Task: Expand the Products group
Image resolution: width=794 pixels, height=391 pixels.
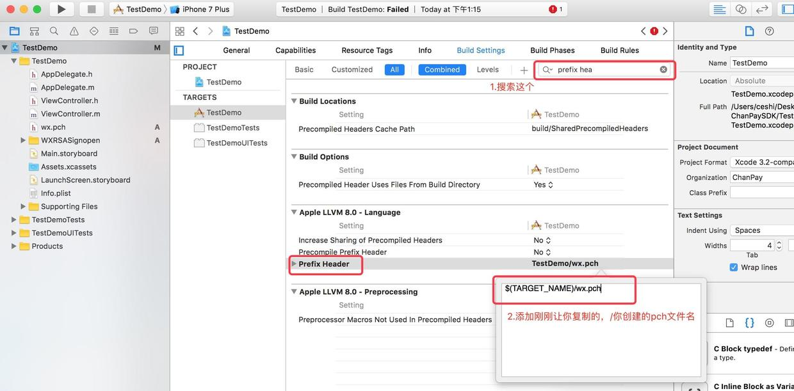Action: click(x=14, y=246)
